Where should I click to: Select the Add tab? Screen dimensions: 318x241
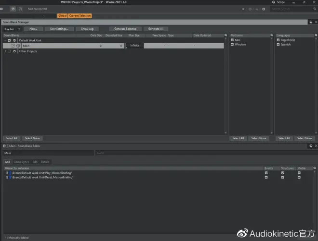point(8,162)
